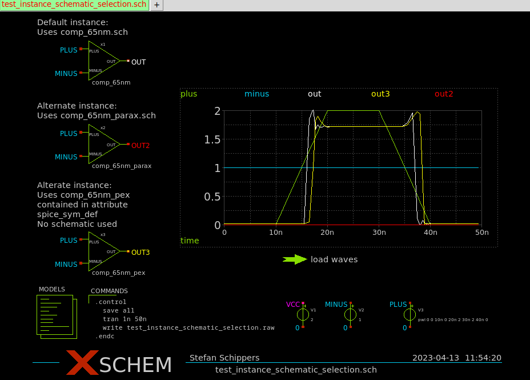
Task: Click the time axis label in graph
Action: tap(190, 241)
